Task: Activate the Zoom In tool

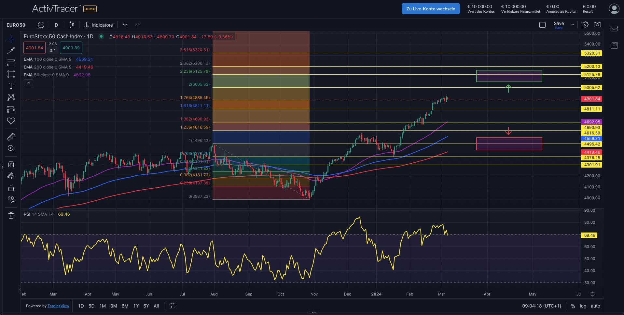Action: 11,148
